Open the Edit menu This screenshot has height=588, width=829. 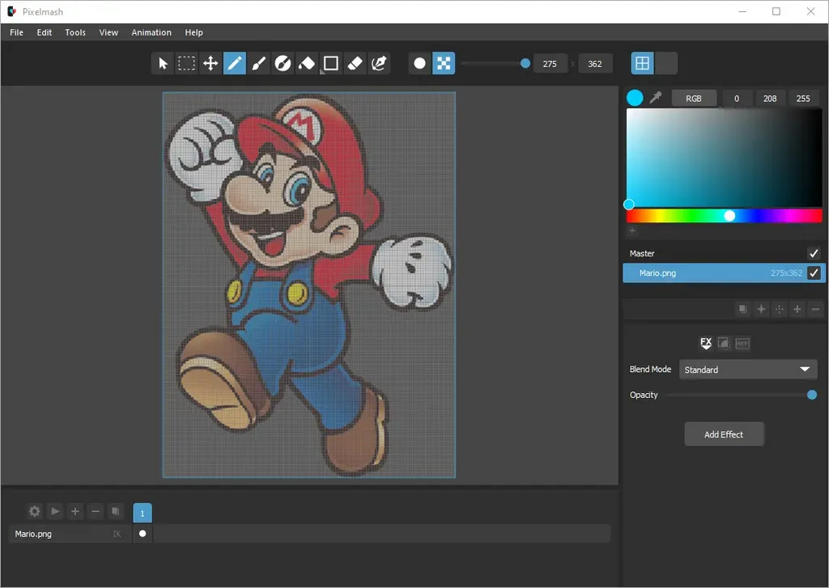coord(45,32)
